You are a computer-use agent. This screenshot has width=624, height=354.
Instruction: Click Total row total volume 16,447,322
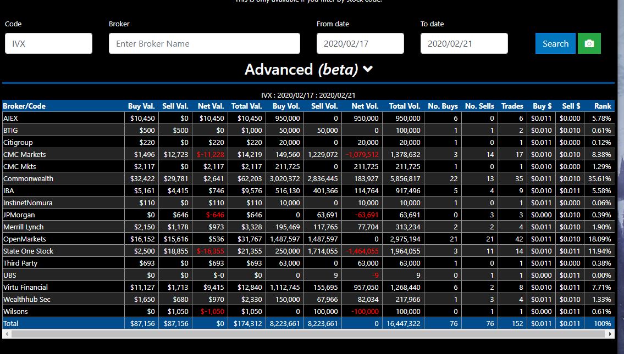[404, 323]
